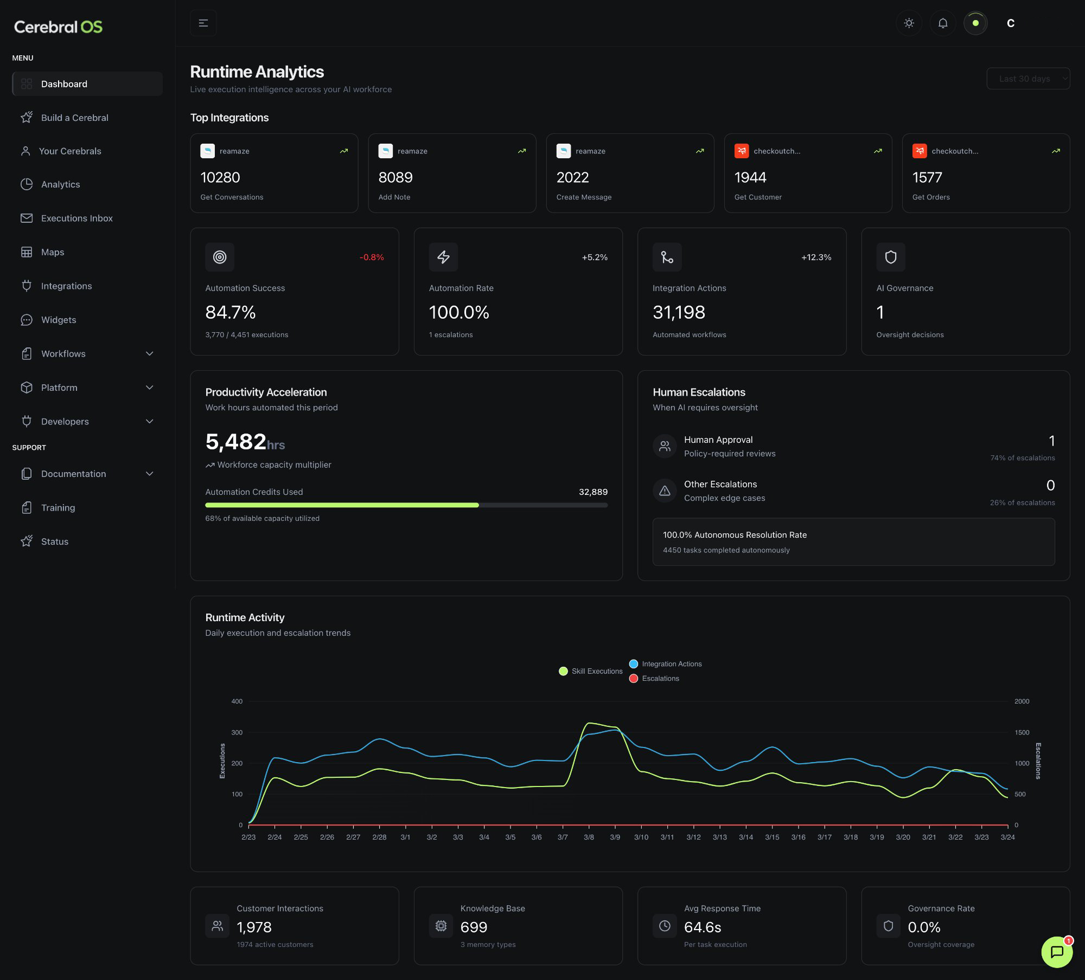The width and height of the screenshot is (1085, 980).
Task: Switch to the Dashboard view
Action: pyautogui.click(x=64, y=83)
